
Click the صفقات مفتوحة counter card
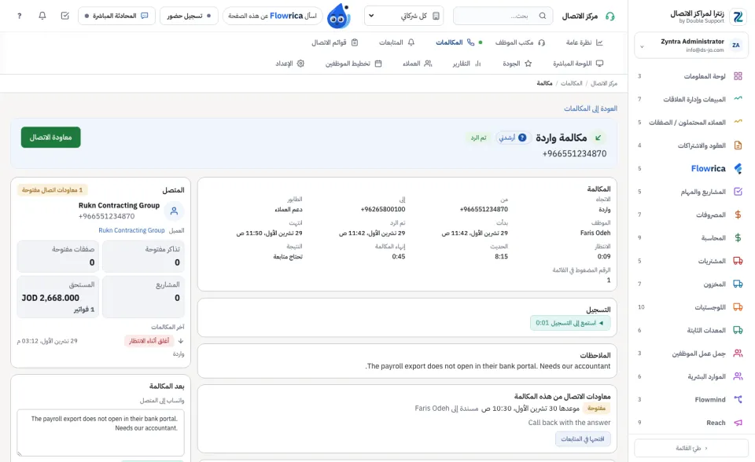point(57,256)
